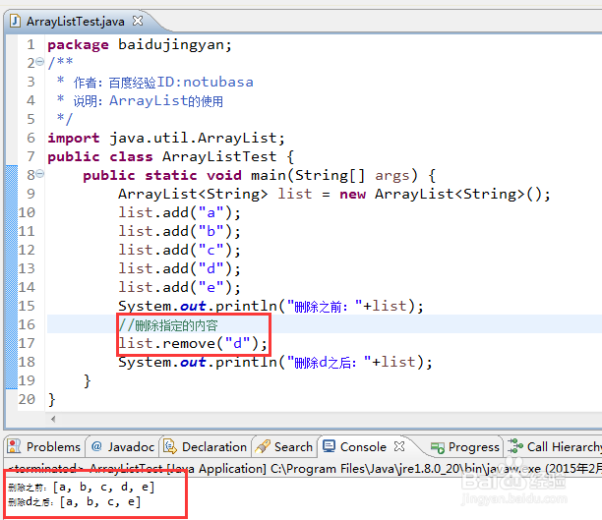
Task: Click the 'notubasa' author ID comment
Action: (x=218, y=82)
